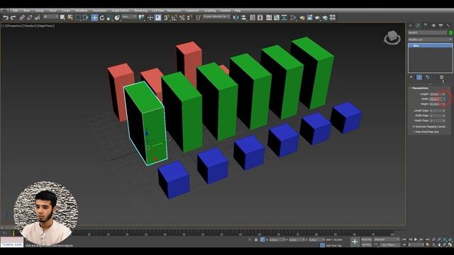Click the Align tool icon
The image size is (454, 255).
tap(244, 18)
